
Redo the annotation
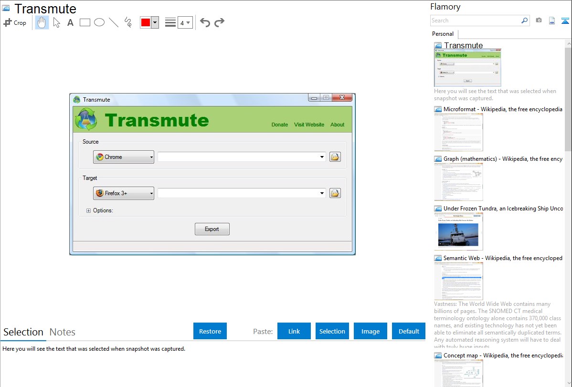(219, 22)
